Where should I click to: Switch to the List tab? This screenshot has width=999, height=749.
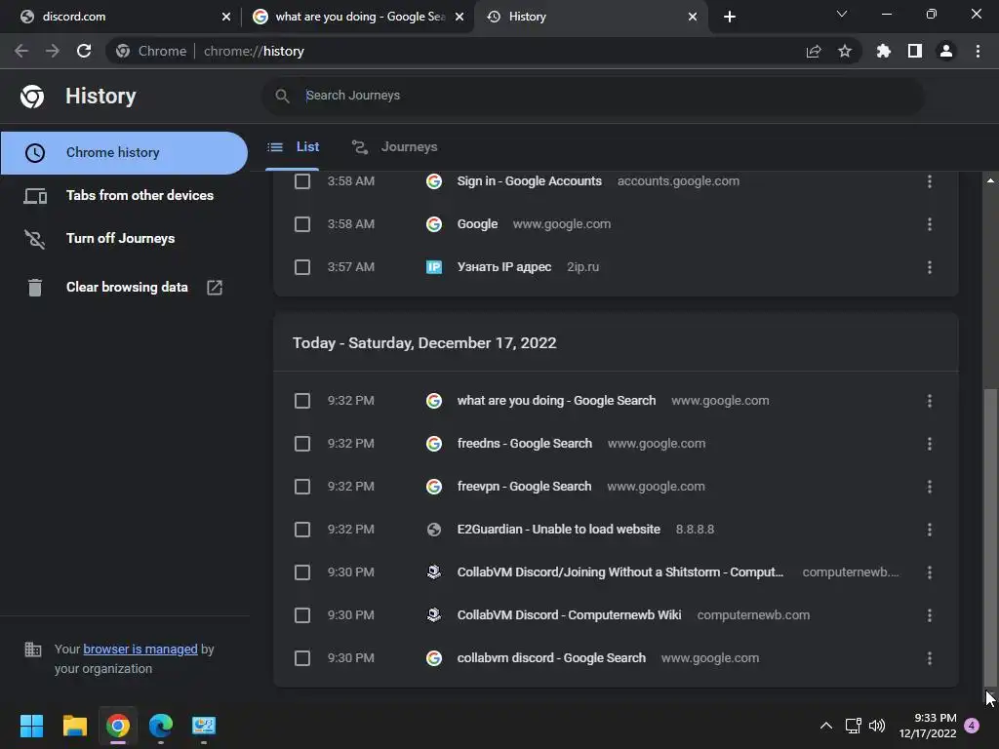(x=293, y=147)
